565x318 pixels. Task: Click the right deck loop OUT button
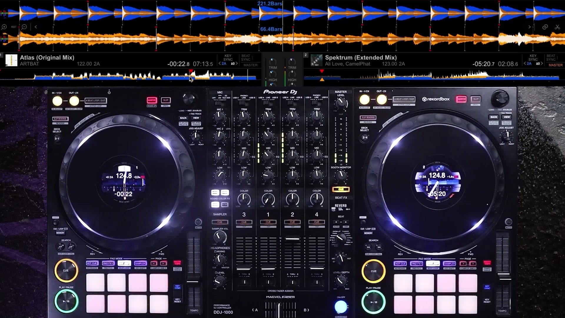pyautogui.click(x=381, y=100)
